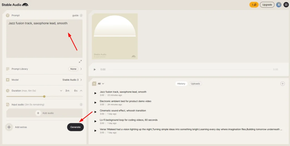Play the Lo-fi background loop track
The height and width of the screenshot is (146, 290).
(95, 121)
